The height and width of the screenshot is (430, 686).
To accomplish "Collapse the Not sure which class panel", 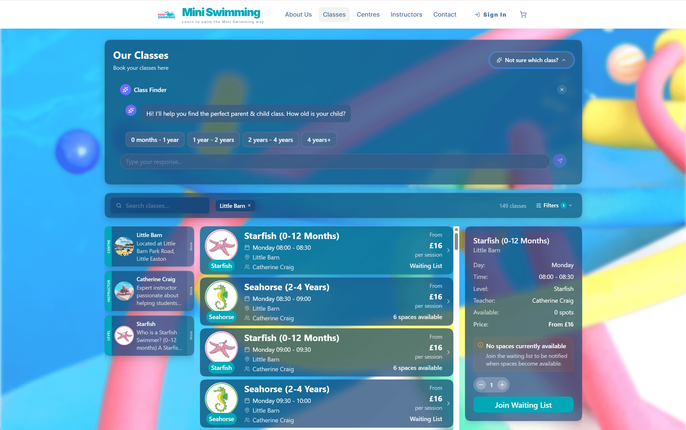I will (x=564, y=60).
